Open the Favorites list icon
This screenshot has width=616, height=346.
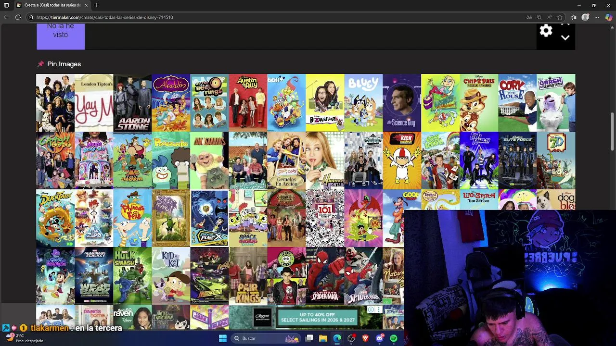click(x=573, y=17)
